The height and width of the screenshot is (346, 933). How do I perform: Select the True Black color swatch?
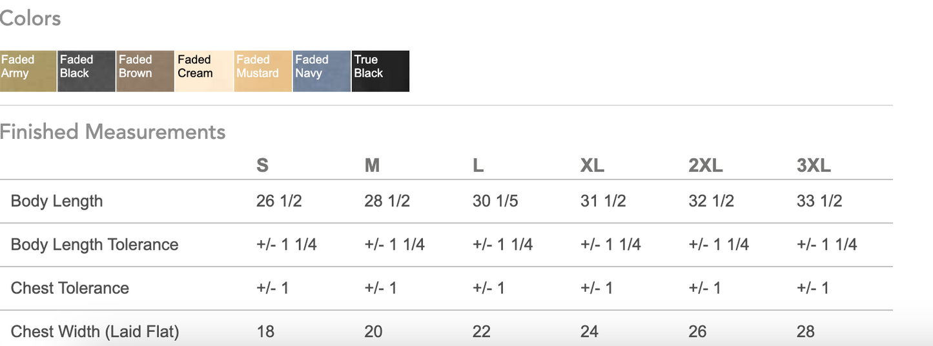(380, 71)
